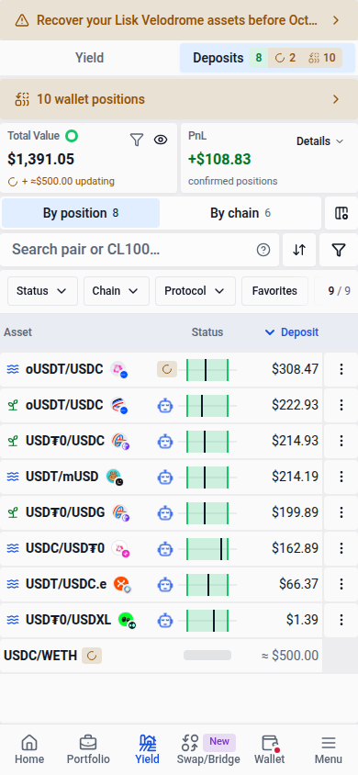Go to Portfolio in the bottom navigation

tap(88, 749)
